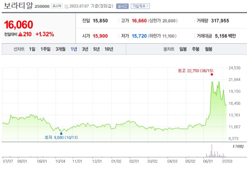This screenshot has width=247, height=170.
Task: Click the red up triangle next to 210
Action: [21, 34]
